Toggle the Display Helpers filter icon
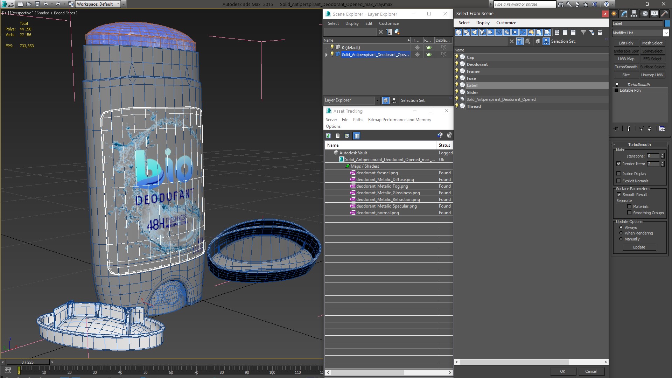Screen dimensions: 672x378 coord(491,32)
